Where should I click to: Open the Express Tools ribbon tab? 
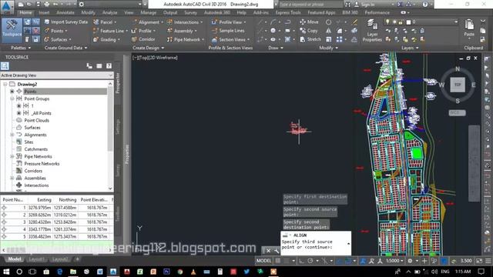[288, 12]
